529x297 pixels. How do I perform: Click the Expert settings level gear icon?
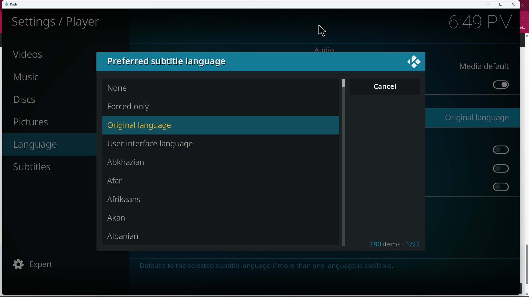(x=18, y=264)
